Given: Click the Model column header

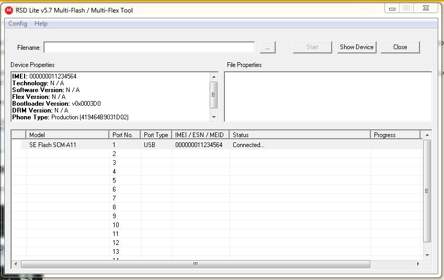Looking at the screenshot, I should tap(67, 135).
